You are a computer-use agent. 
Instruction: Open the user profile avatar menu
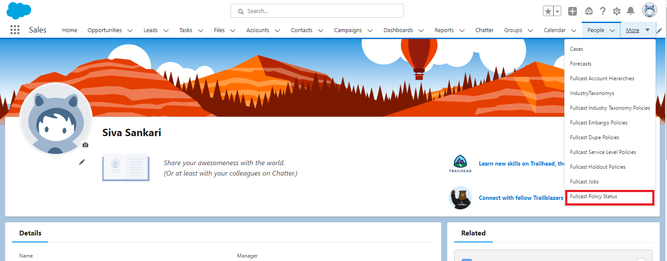[650, 10]
